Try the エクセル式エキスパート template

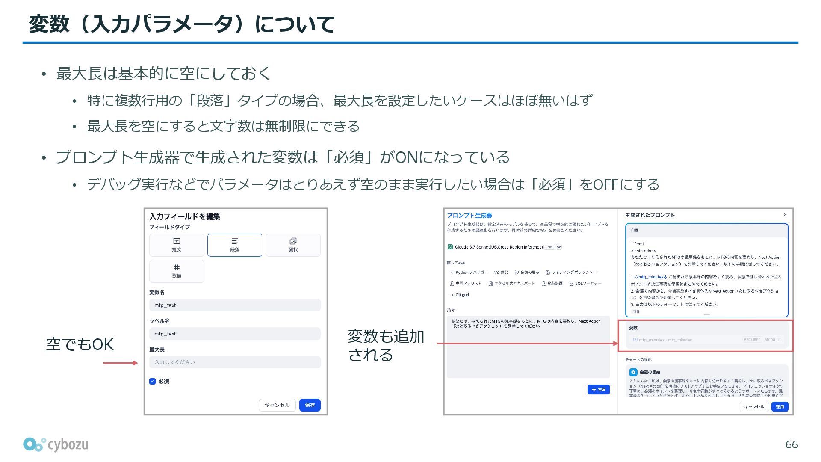tap(512, 284)
